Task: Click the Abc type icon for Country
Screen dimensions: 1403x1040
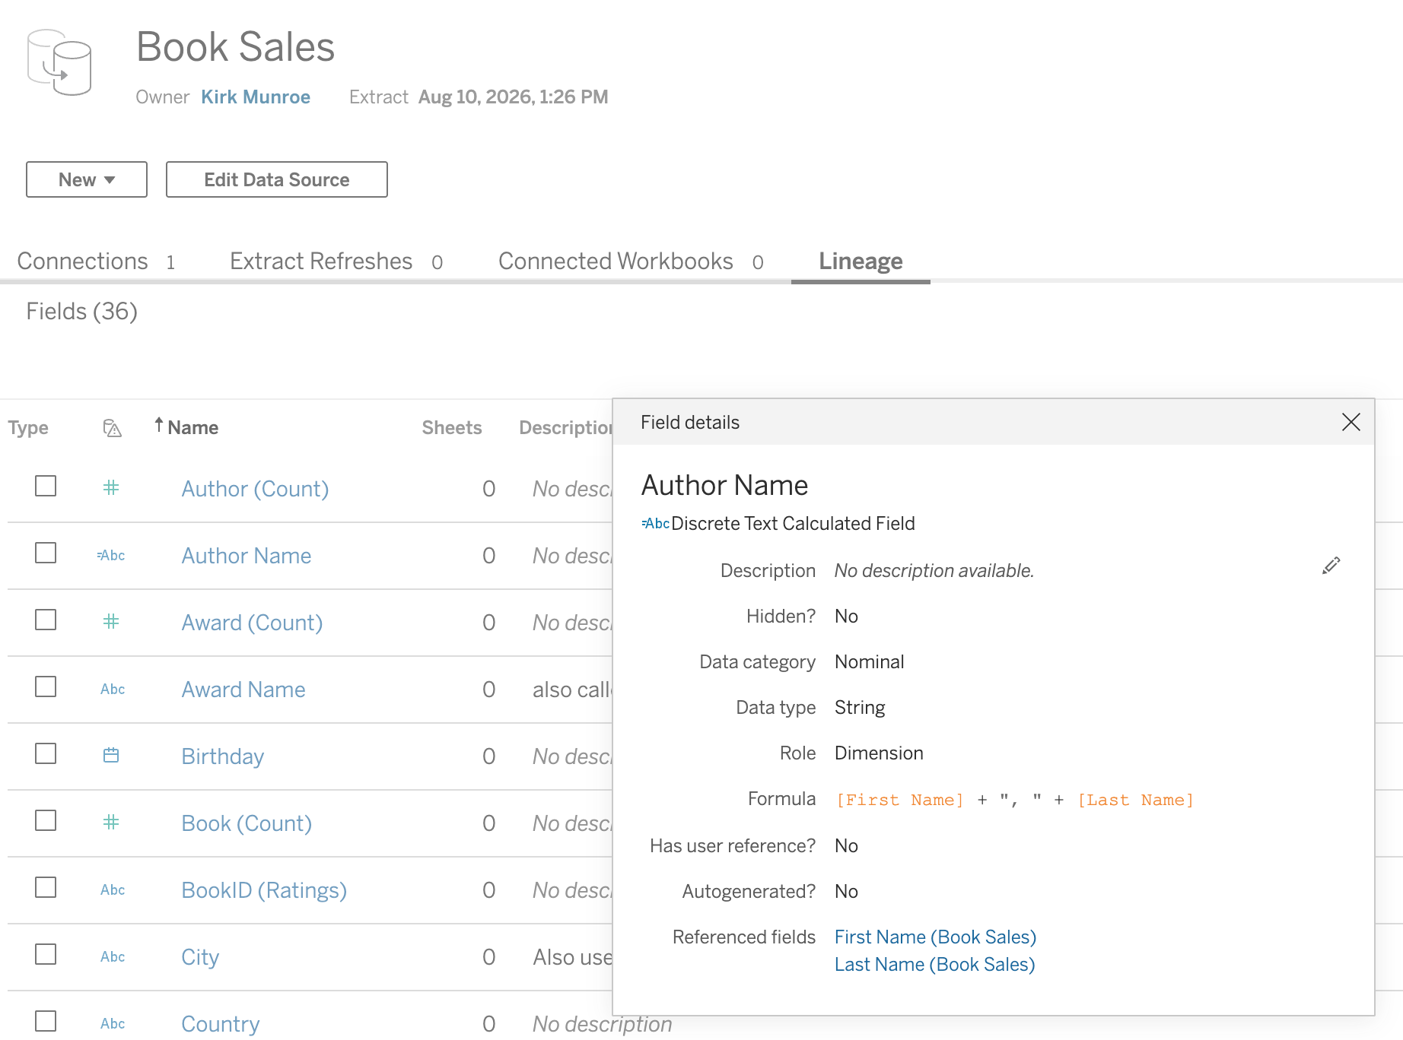Action: click(x=113, y=1024)
